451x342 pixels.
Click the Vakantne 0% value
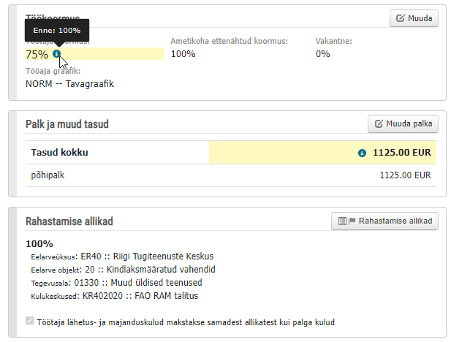pyautogui.click(x=322, y=54)
